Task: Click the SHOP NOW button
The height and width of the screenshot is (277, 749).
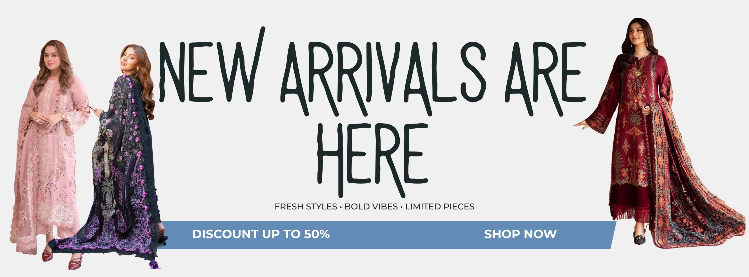Action: [x=520, y=234]
